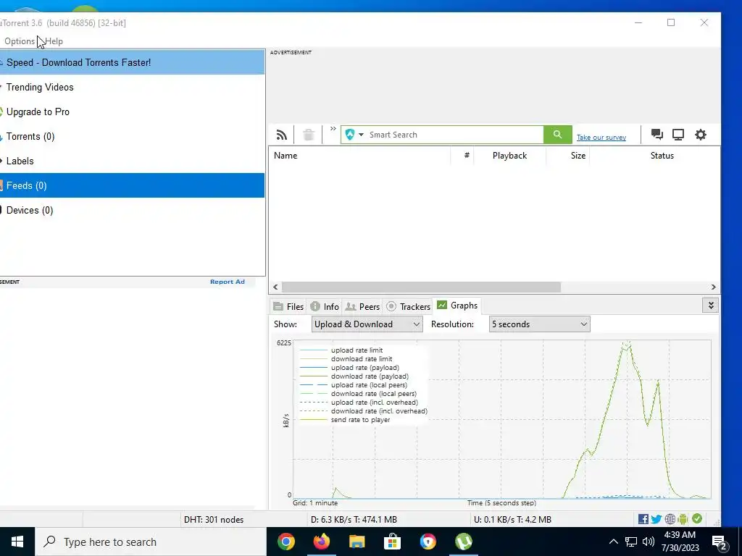Click the horizontal scrollbar right arrow
Screen dimensions: 742x556
714,287
